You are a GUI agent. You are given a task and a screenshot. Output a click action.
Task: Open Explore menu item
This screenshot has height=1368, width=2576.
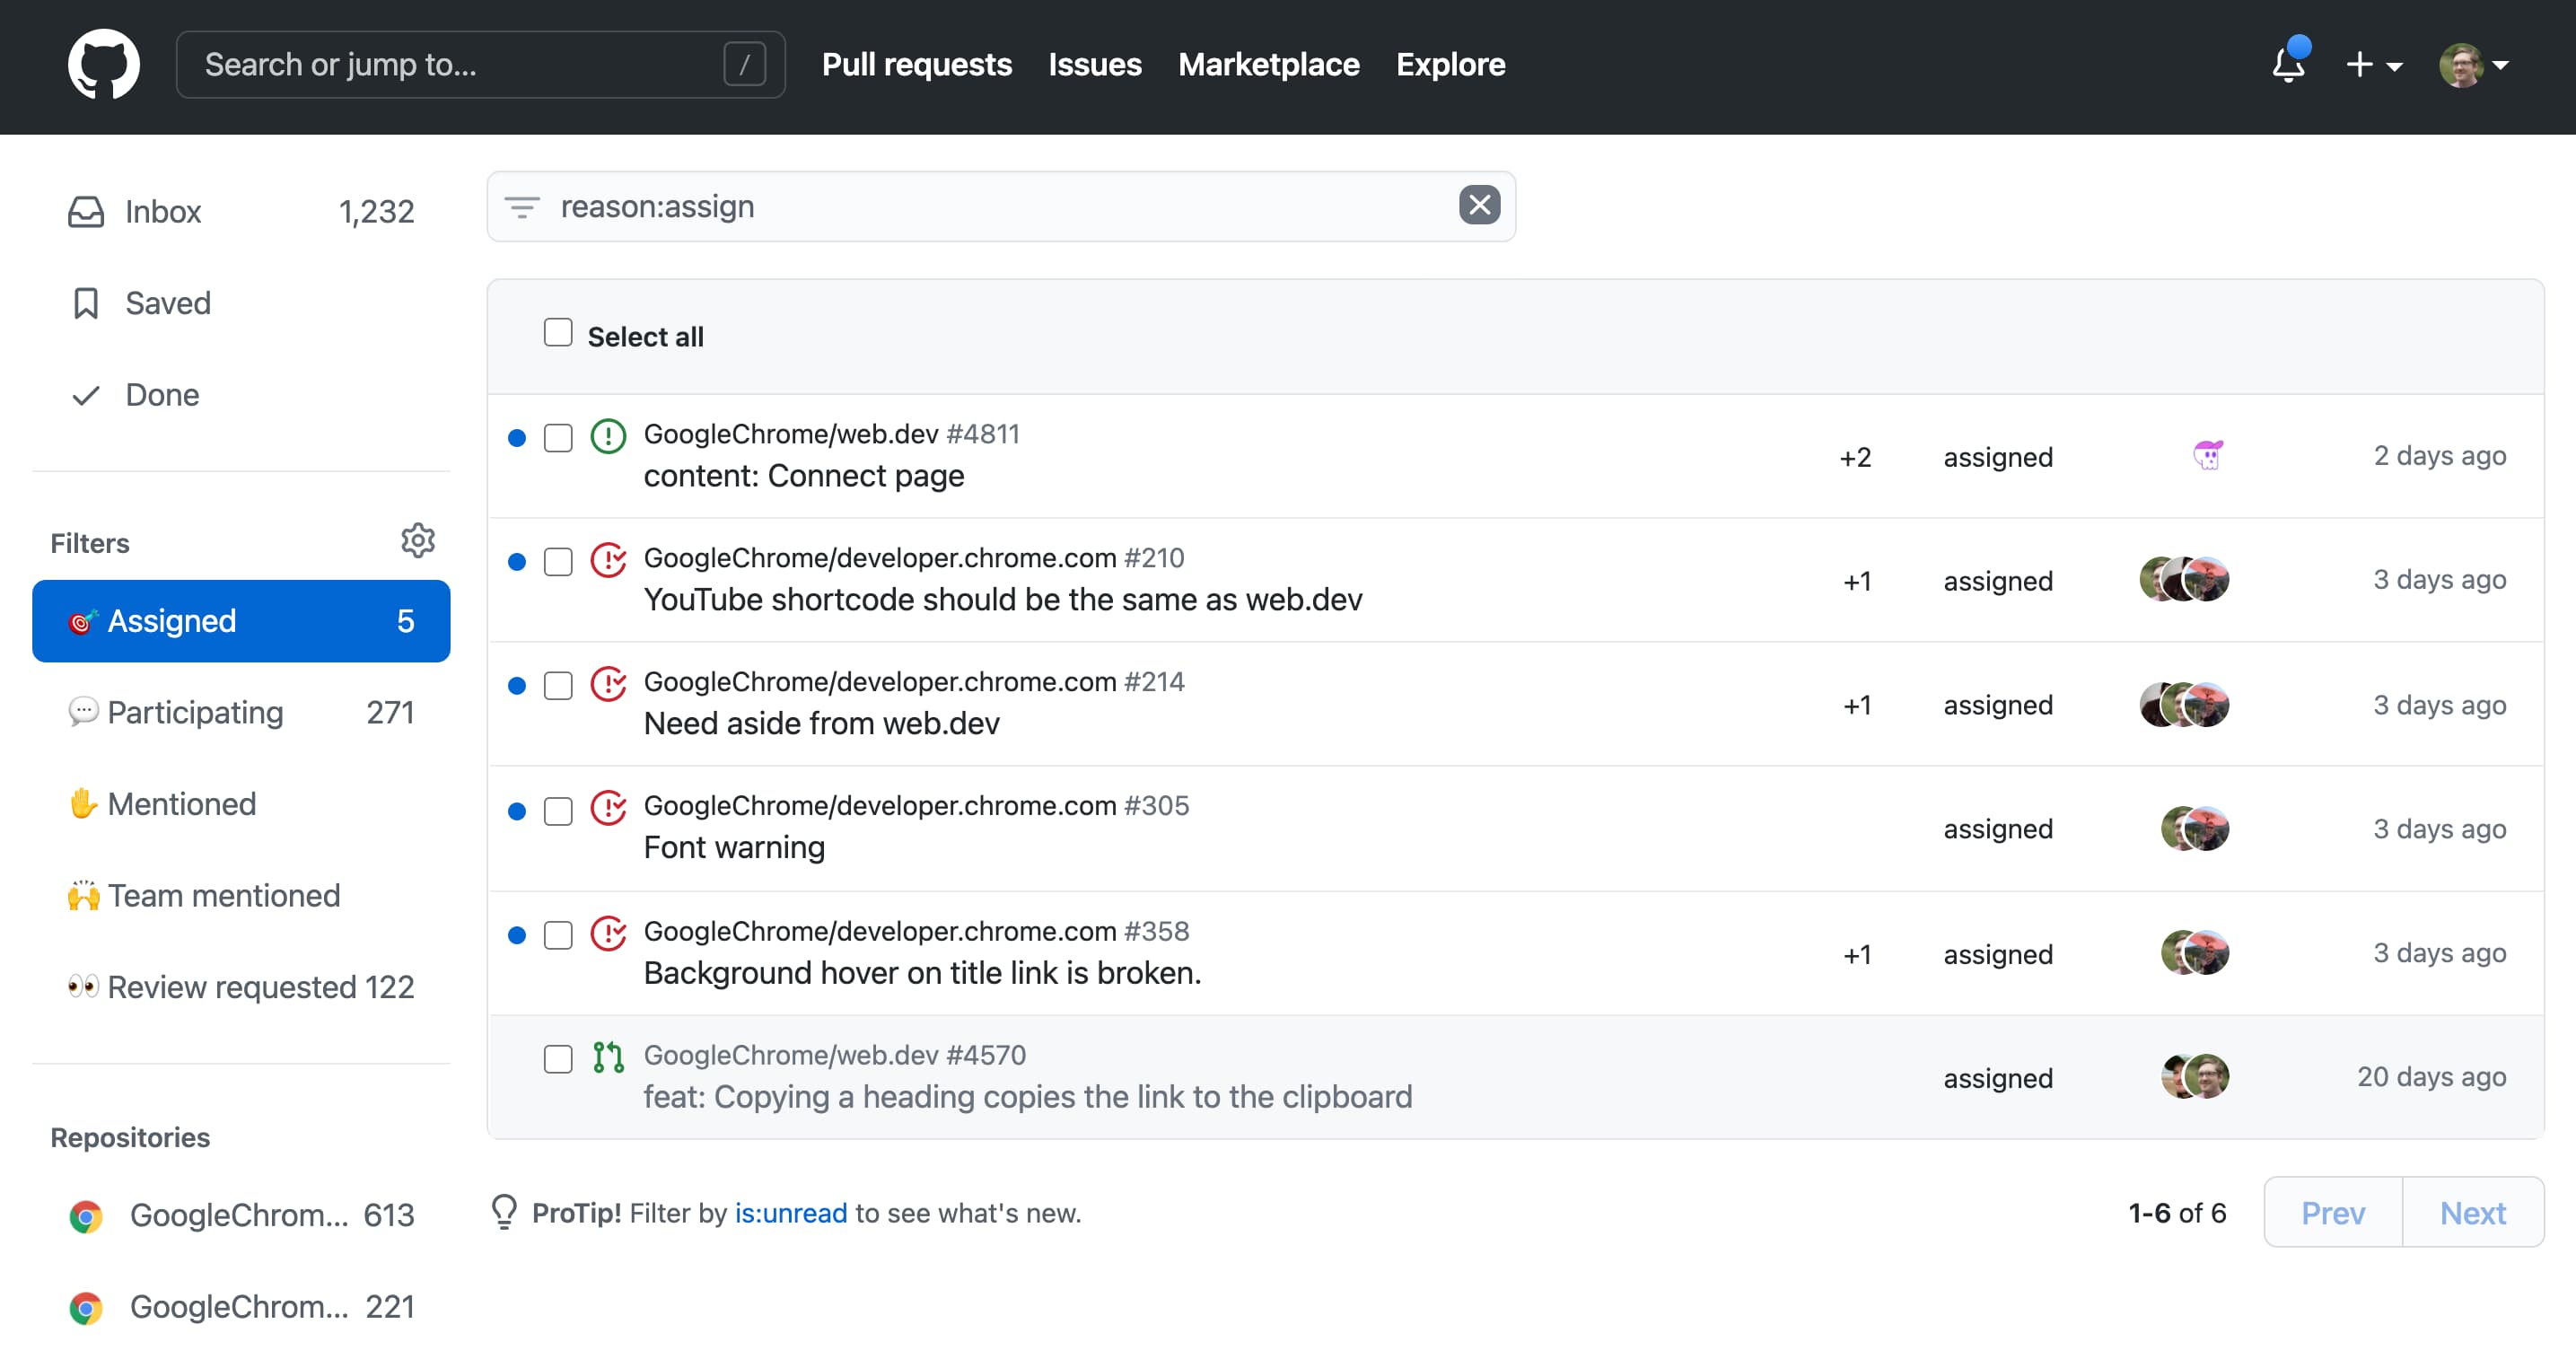coord(1451,65)
